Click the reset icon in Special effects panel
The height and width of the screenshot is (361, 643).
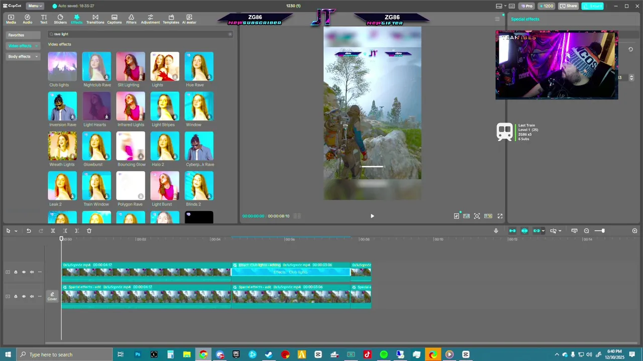pyautogui.click(x=630, y=49)
